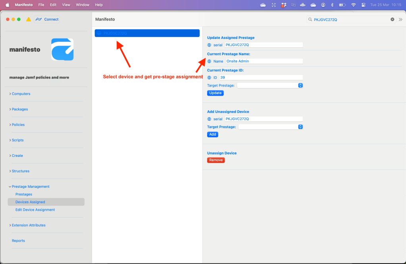Open Control Center from the menu bar
Screen dimensions: 406x264
[363, 5]
